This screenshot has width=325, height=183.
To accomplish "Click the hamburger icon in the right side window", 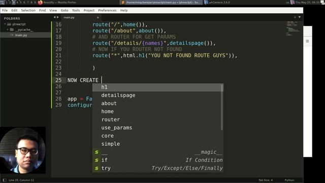I will point(307,41).
